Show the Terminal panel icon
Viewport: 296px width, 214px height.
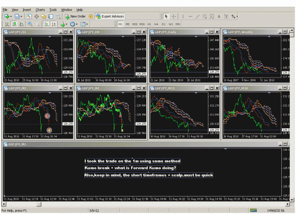point(51,17)
